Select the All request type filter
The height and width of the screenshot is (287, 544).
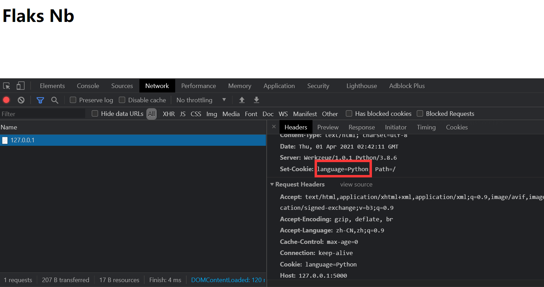(x=152, y=114)
